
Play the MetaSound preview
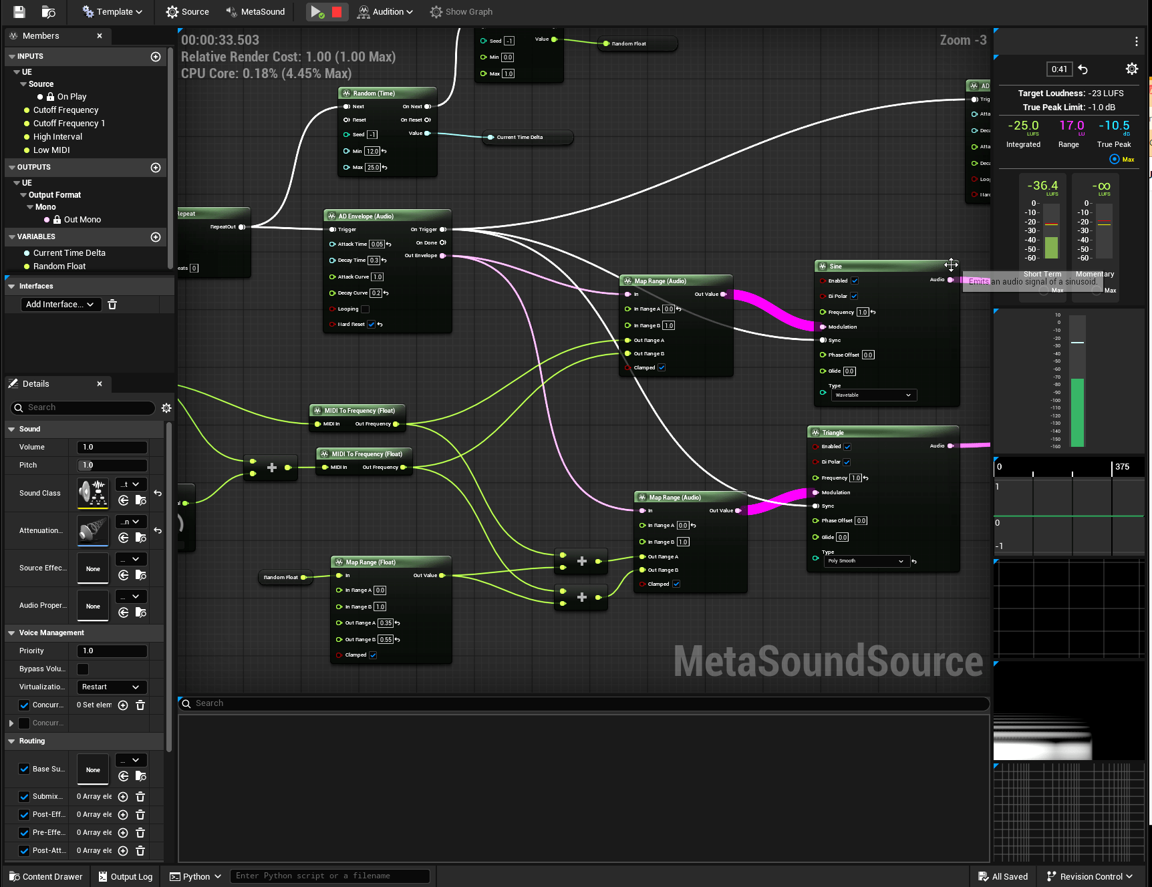point(317,11)
